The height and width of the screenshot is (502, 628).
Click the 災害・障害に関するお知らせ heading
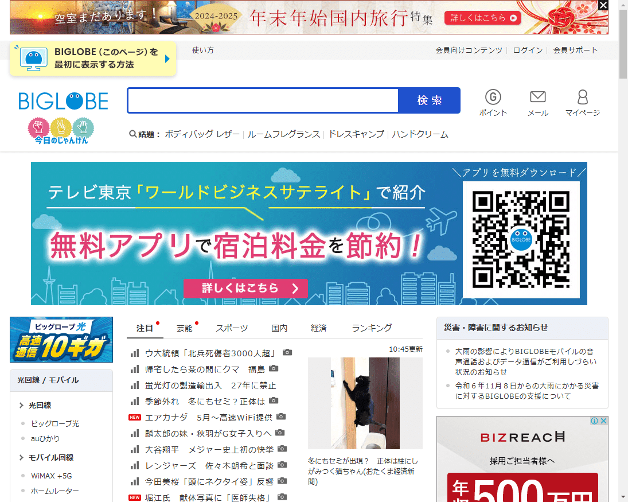pos(496,328)
